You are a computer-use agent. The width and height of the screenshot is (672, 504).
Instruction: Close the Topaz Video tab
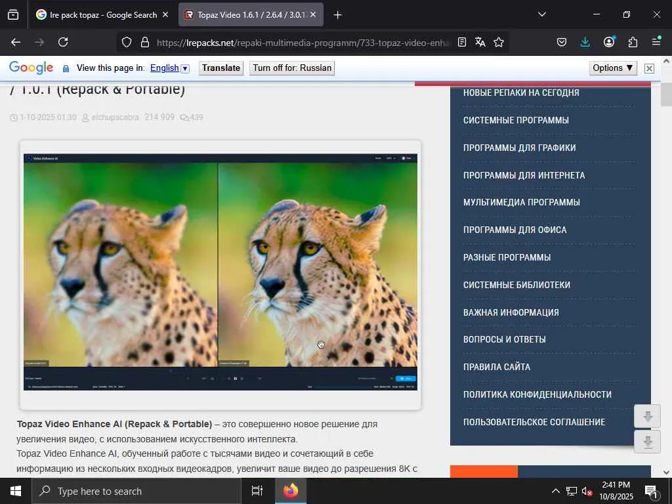[313, 14]
